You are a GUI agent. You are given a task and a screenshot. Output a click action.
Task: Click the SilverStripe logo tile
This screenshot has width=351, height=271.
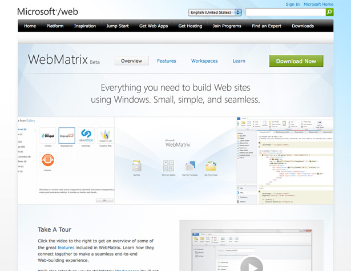click(86, 136)
